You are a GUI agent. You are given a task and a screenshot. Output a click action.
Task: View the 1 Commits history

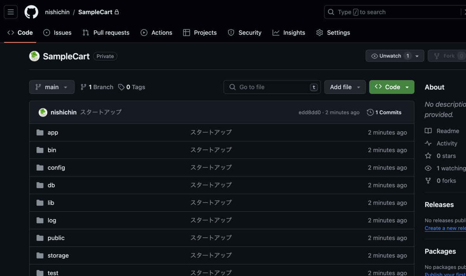pyautogui.click(x=384, y=112)
